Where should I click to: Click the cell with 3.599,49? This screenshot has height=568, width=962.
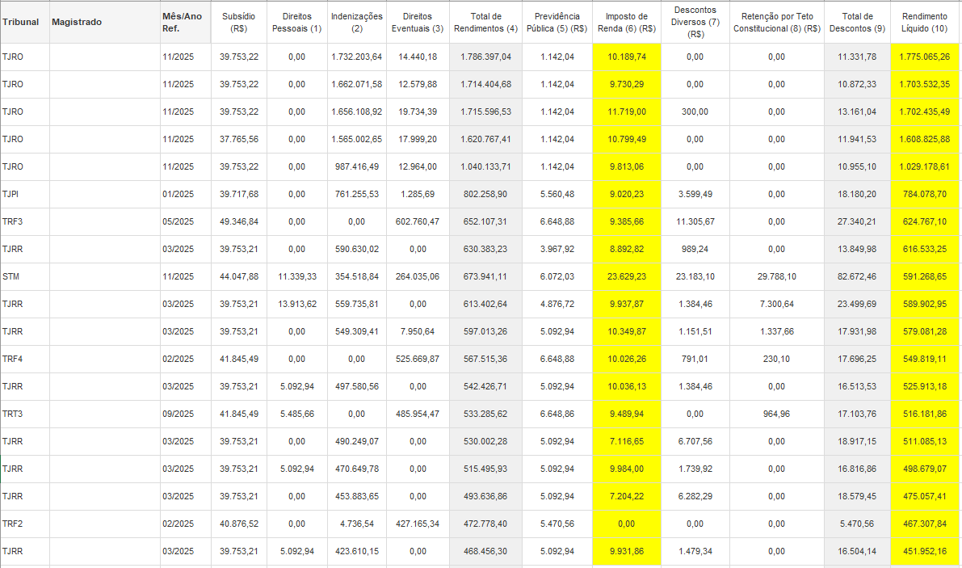(695, 195)
